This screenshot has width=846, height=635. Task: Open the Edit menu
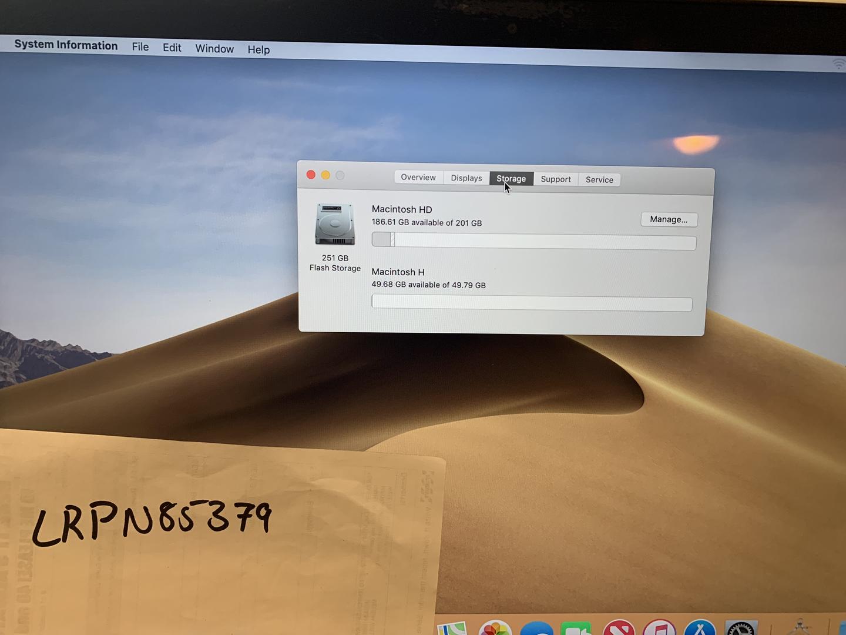[x=172, y=48]
